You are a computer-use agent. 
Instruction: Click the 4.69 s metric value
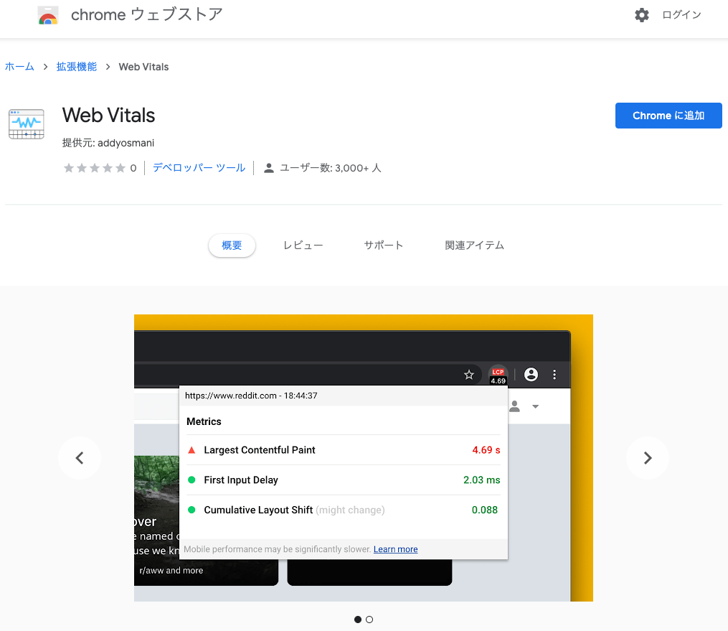486,450
